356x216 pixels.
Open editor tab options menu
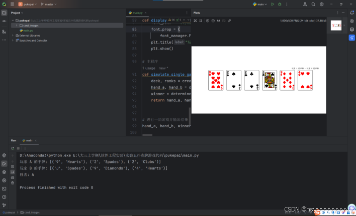[x=187, y=13]
